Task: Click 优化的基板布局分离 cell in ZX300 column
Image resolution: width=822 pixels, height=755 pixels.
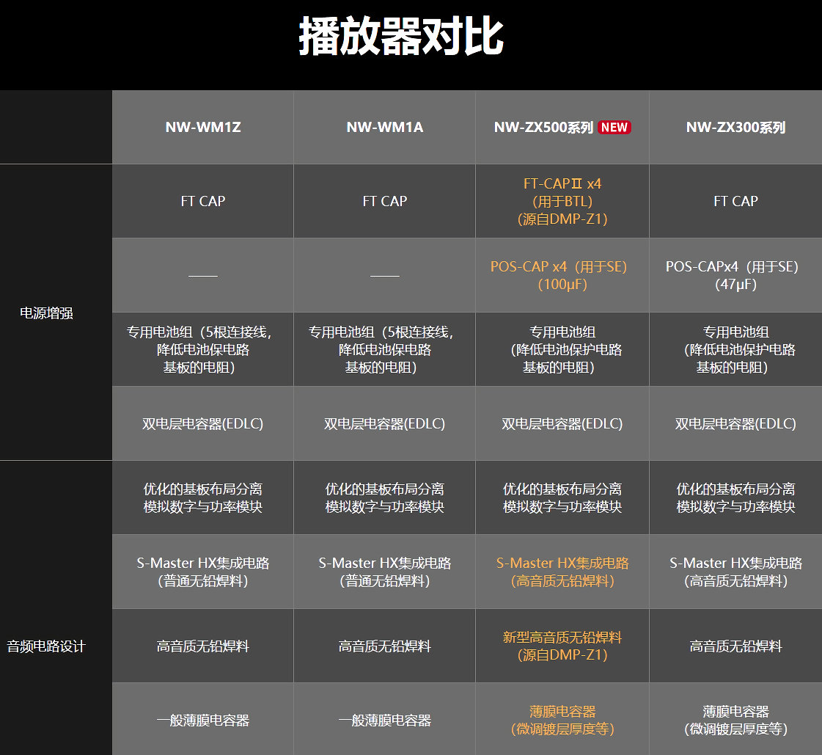Action: 734,497
